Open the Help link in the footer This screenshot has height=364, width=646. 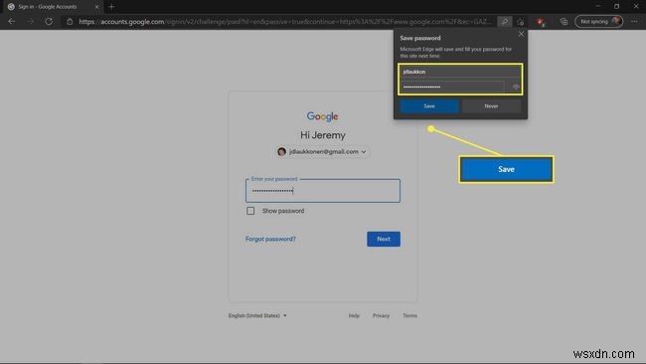(x=354, y=316)
